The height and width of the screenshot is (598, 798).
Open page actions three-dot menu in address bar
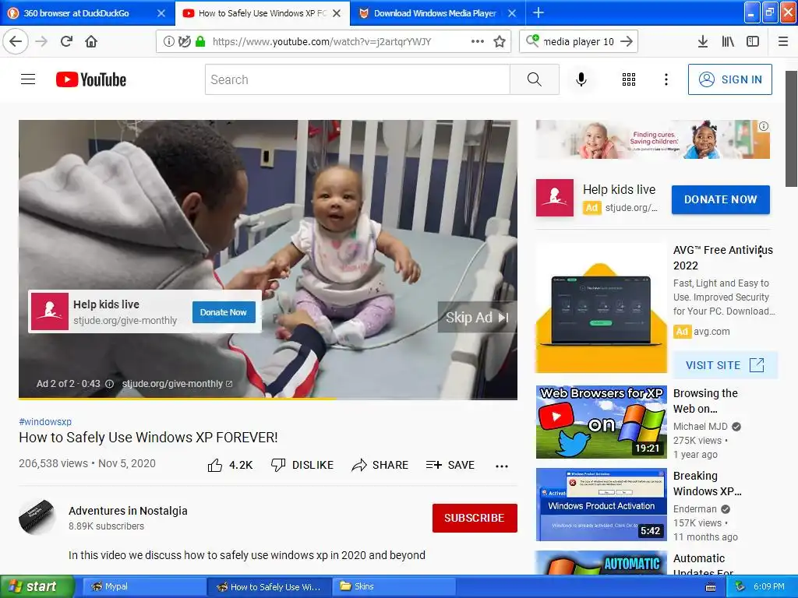[478, 41]
